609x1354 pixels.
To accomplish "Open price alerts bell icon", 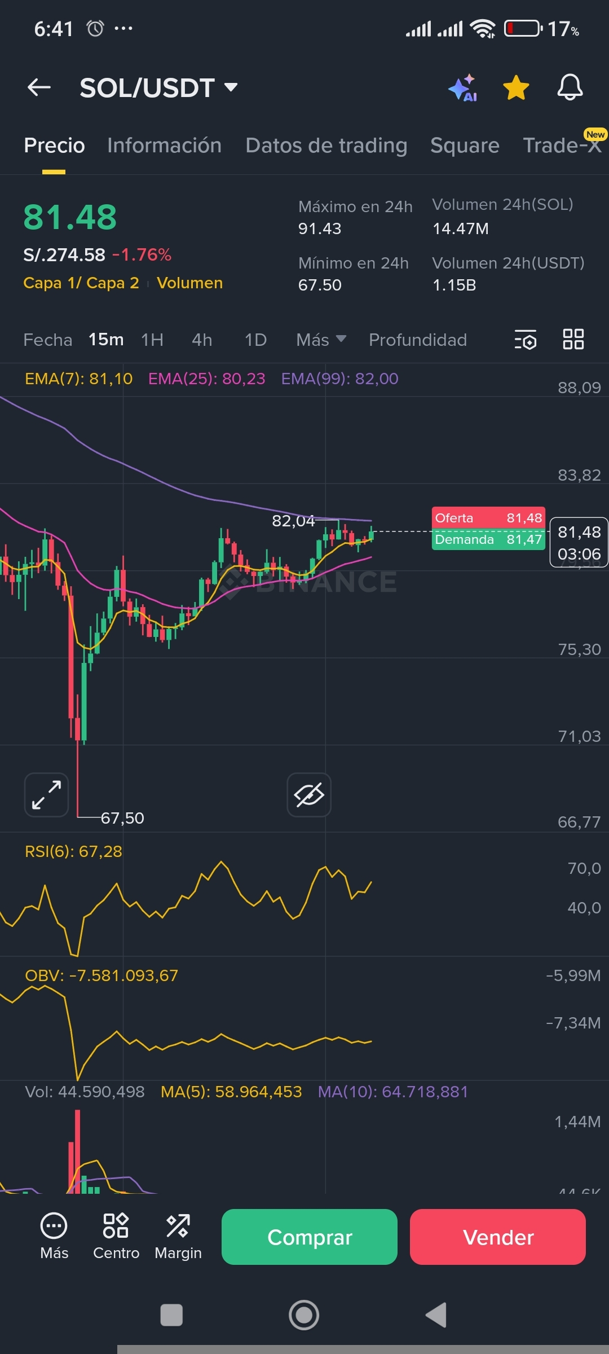I will [x=570, y=87].
